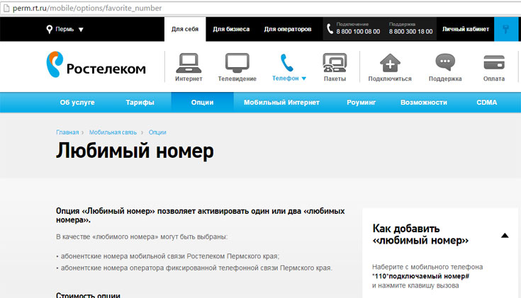Click the Подключиться house icon
Screen dimensions: 521x298
390,65
